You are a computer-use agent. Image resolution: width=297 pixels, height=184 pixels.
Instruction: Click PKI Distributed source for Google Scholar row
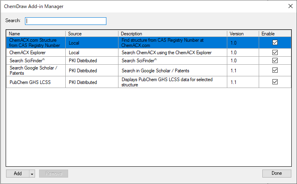[x=83, y=71]
